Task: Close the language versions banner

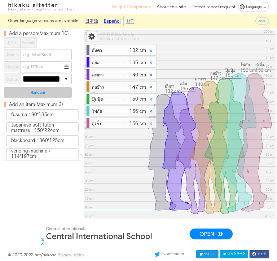Action: [x=262, y=21]
